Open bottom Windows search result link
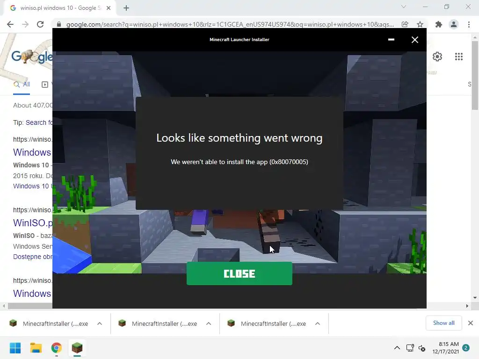The image size is (479, 359). (32, 293)
